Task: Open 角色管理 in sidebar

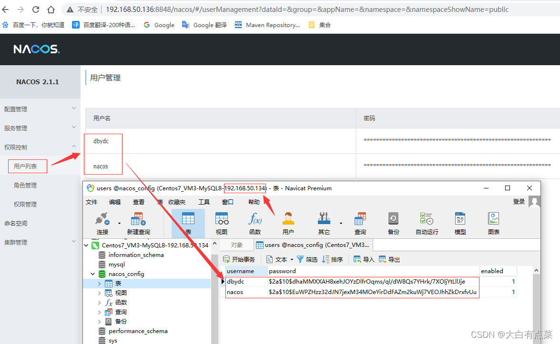Action: (25, 186)
